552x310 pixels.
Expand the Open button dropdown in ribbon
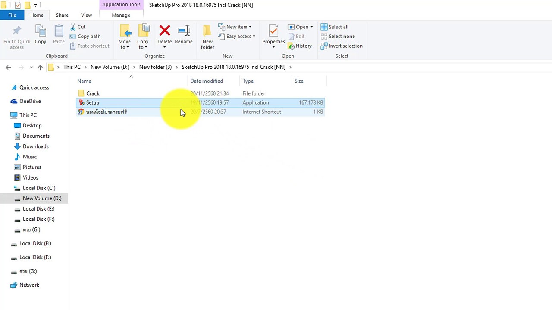[x=312, y=27]
